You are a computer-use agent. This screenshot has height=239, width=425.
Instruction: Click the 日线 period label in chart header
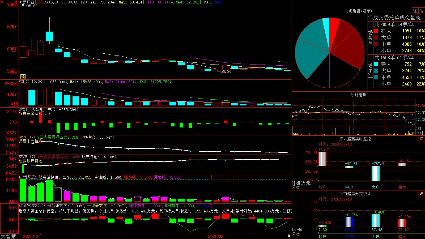39,2
